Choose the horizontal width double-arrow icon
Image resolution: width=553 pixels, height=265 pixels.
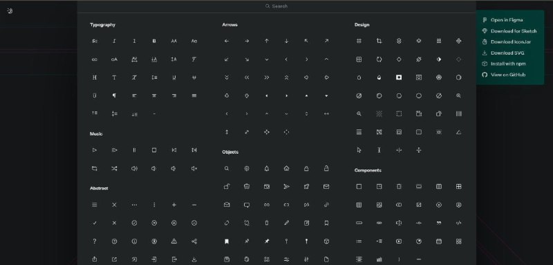click(x=326, y=113)
